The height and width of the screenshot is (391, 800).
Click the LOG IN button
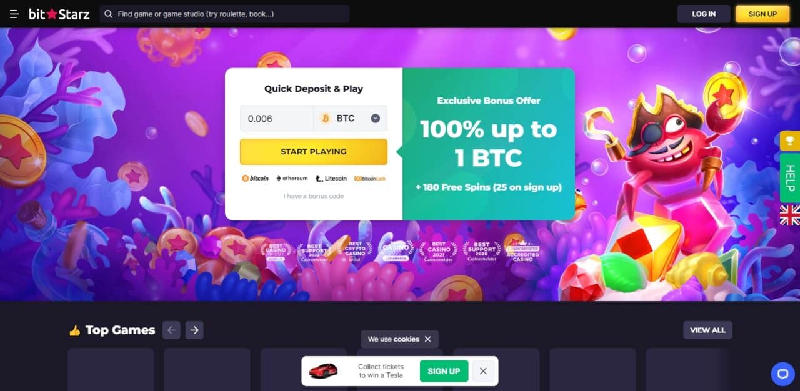click(x=704, y=14)
